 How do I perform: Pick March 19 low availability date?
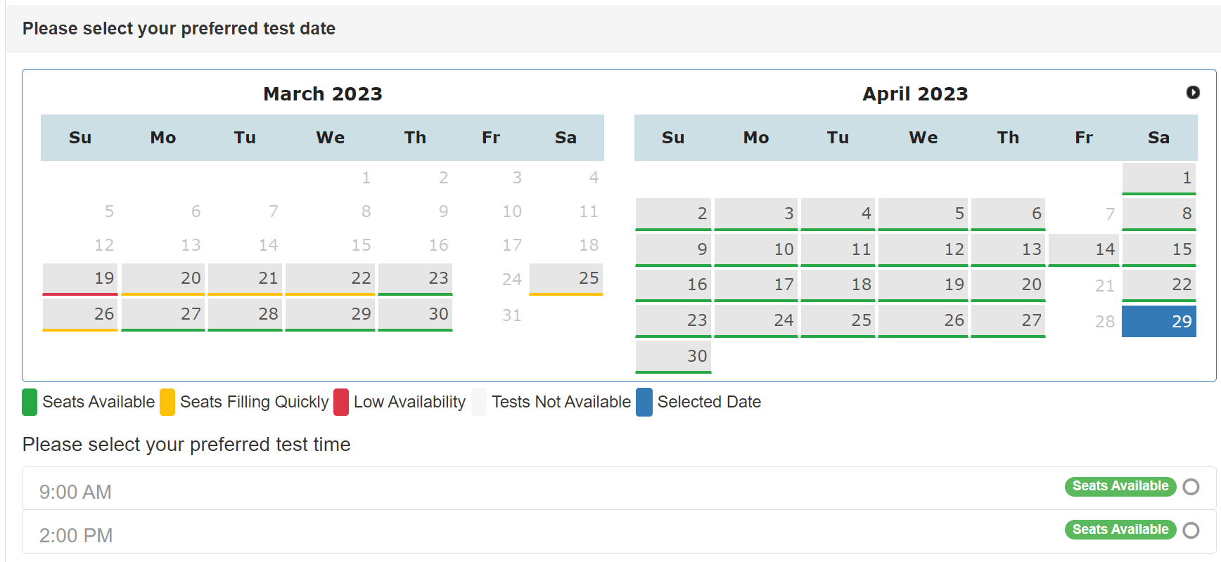80,279
